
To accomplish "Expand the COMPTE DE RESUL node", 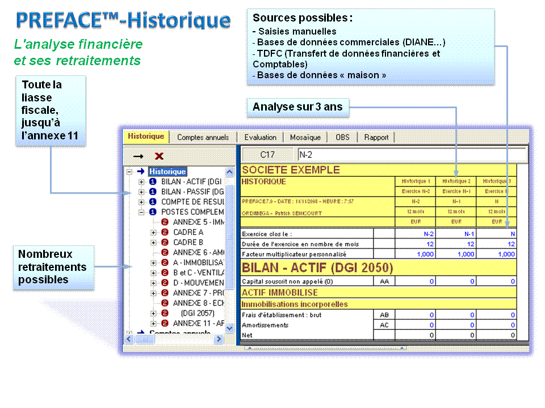I will (x=141, y=202).
